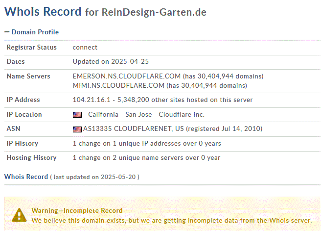The image size is (321, 231).
Task: Click the yellow warning triangle icon
Action: (19, 215)
